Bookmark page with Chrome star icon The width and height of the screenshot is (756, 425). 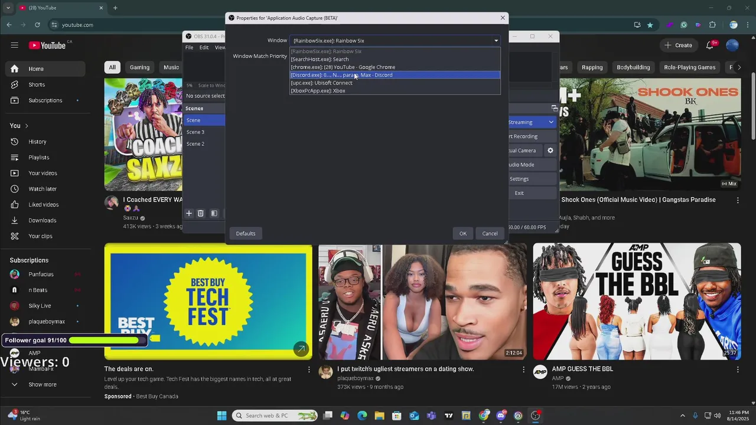pos(650,25)
